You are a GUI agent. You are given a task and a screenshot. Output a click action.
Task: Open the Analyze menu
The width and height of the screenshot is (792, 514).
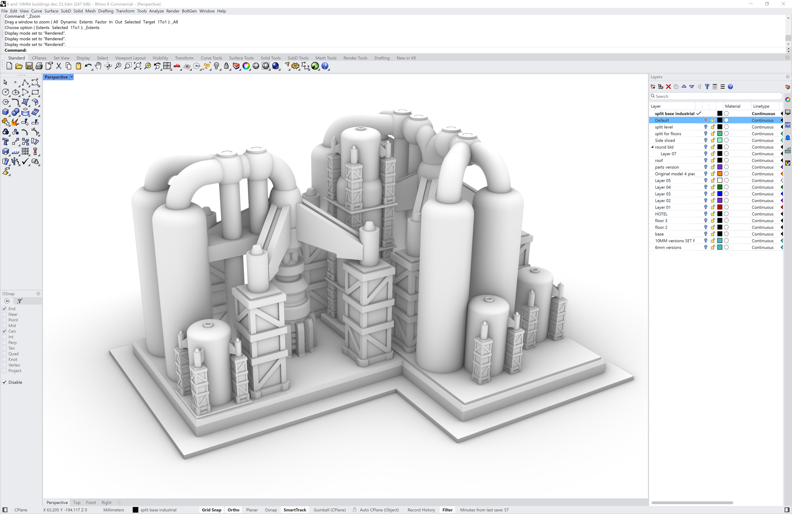pyautogui.click(x=156, y=11)
